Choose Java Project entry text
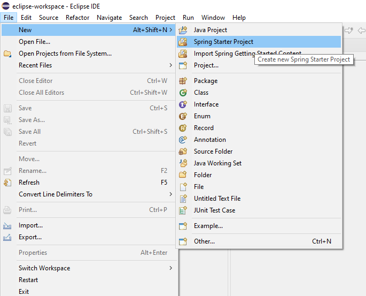This screenshot has width=366, height=296. [x=211, y=30]
